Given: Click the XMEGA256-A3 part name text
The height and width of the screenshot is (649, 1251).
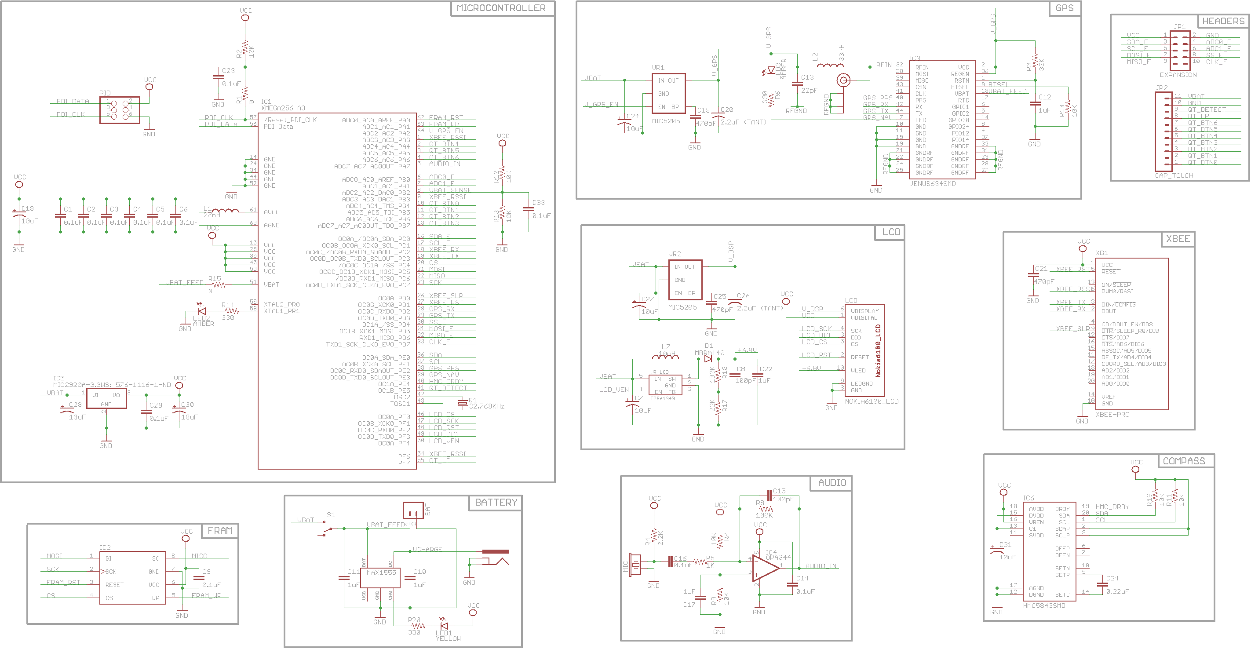Looking at the screenshot, I should tap(283, 108).
